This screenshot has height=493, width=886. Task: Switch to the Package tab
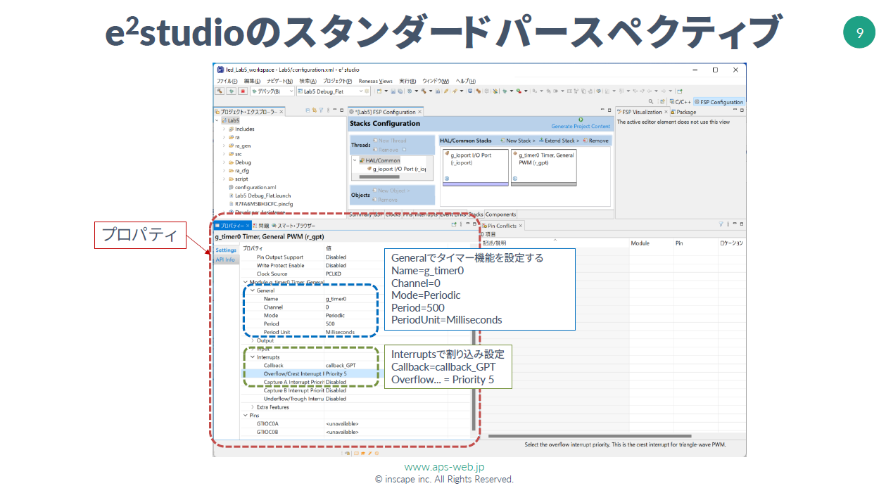[683, 112]
